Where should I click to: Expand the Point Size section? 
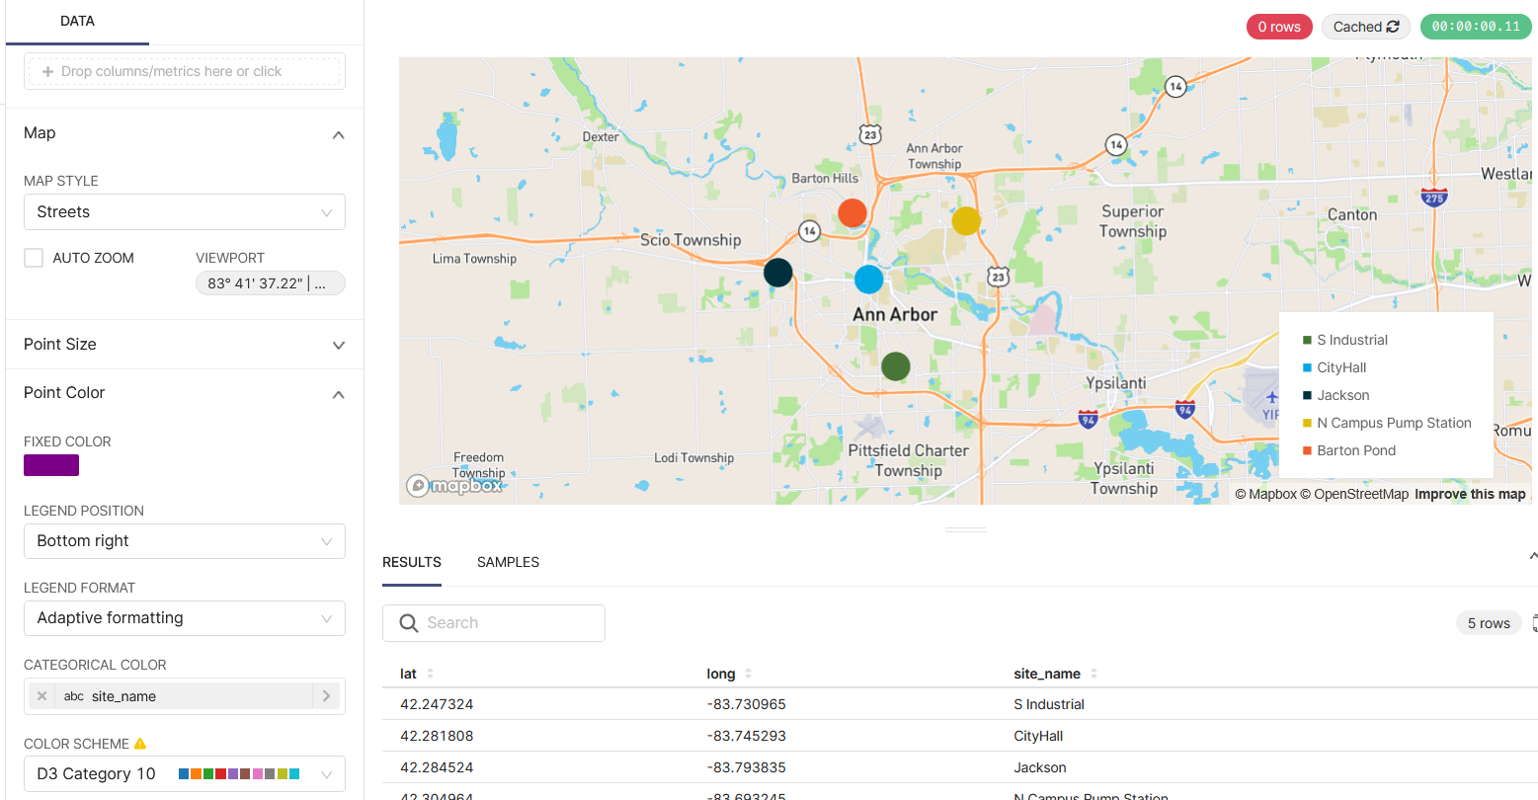coord(185,345)
